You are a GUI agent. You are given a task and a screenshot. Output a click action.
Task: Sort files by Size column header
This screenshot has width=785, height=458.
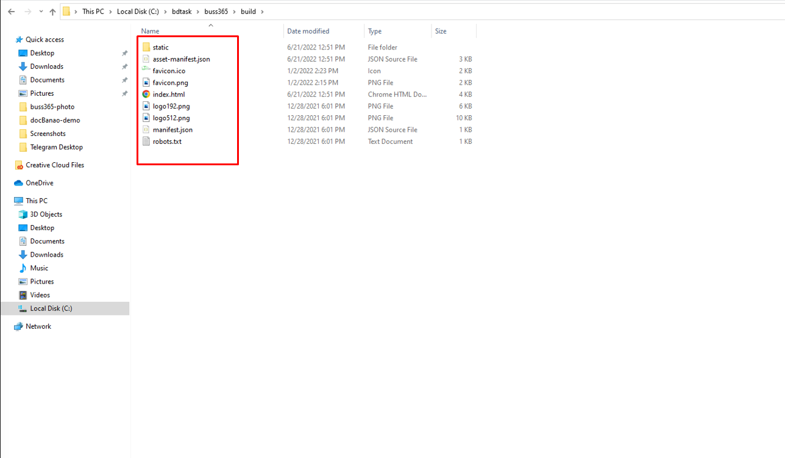point(441,31)
